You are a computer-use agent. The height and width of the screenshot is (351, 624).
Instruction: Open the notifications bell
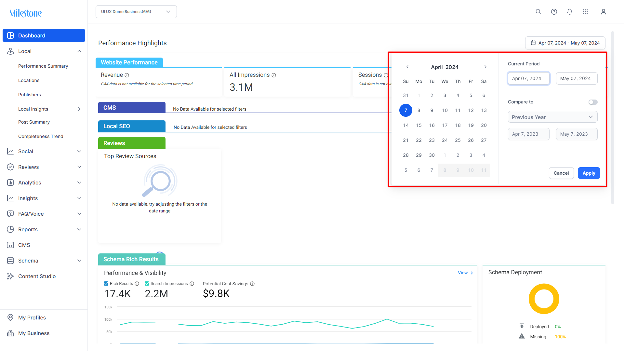click(x=570, y=12)
